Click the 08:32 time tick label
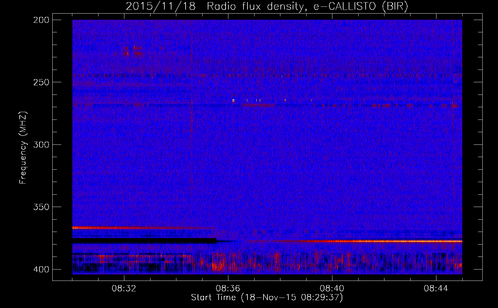498x308 pixels. click(124, 289)
